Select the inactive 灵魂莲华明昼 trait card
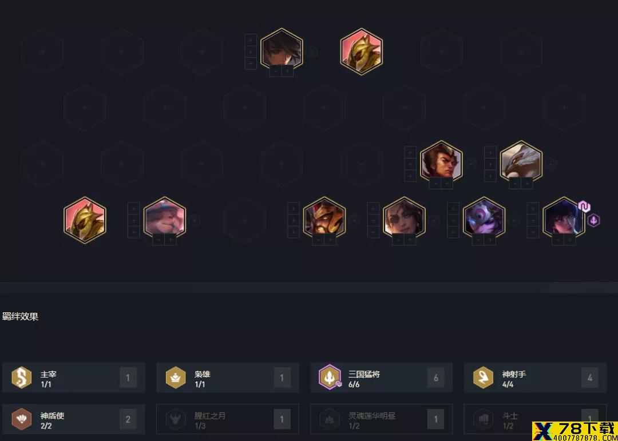Image resolution: width=618 pixels, height=441 pixels. pyautogui.click(x=382, y=419)
